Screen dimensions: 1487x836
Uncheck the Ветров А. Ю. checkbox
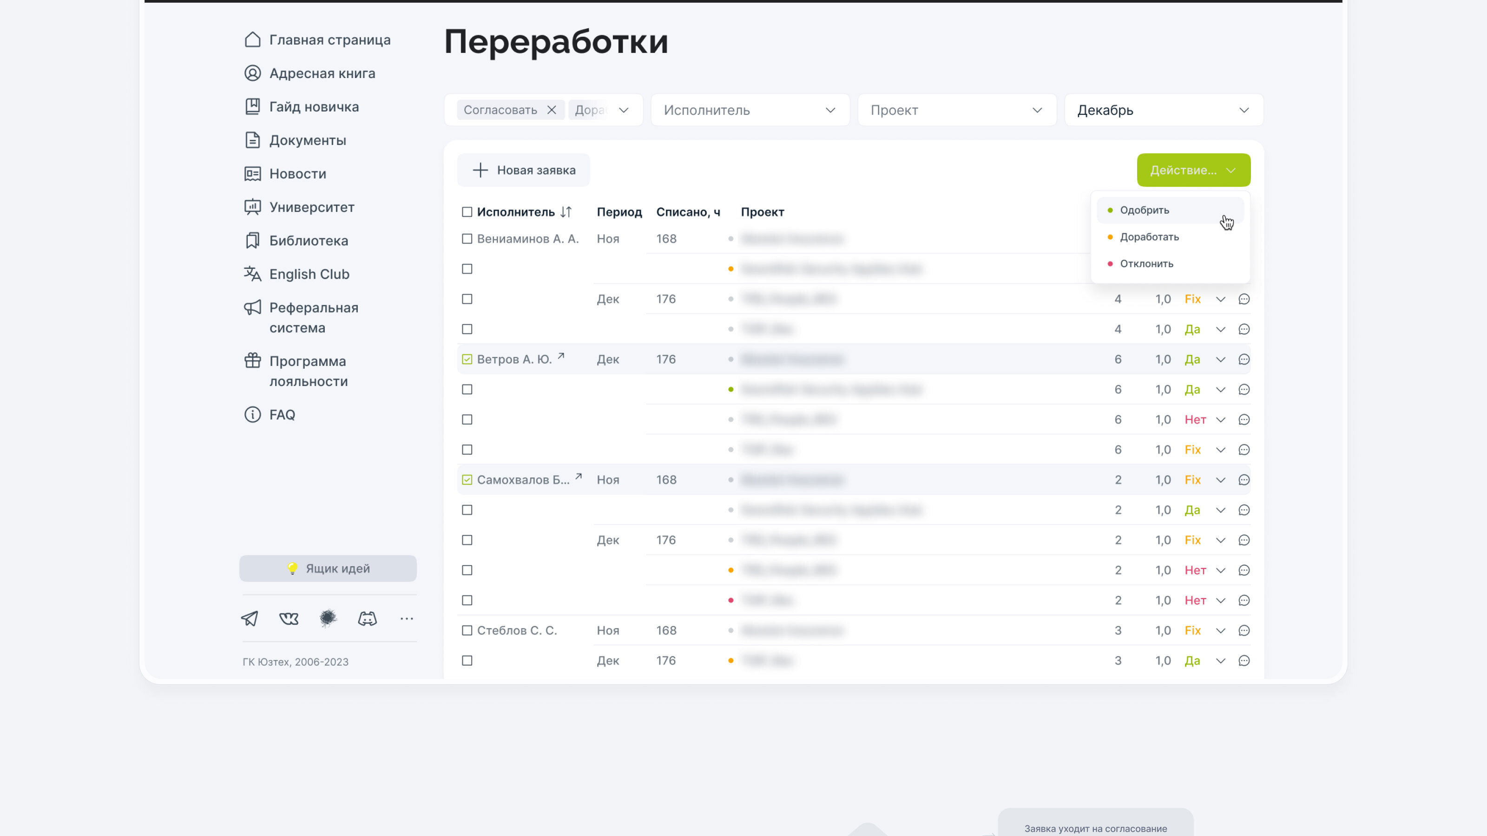(467, 359)
